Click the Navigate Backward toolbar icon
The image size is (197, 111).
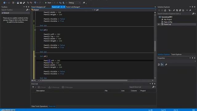click(x=4, y=3)
